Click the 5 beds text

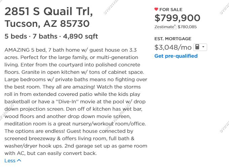tap(16, 36)
